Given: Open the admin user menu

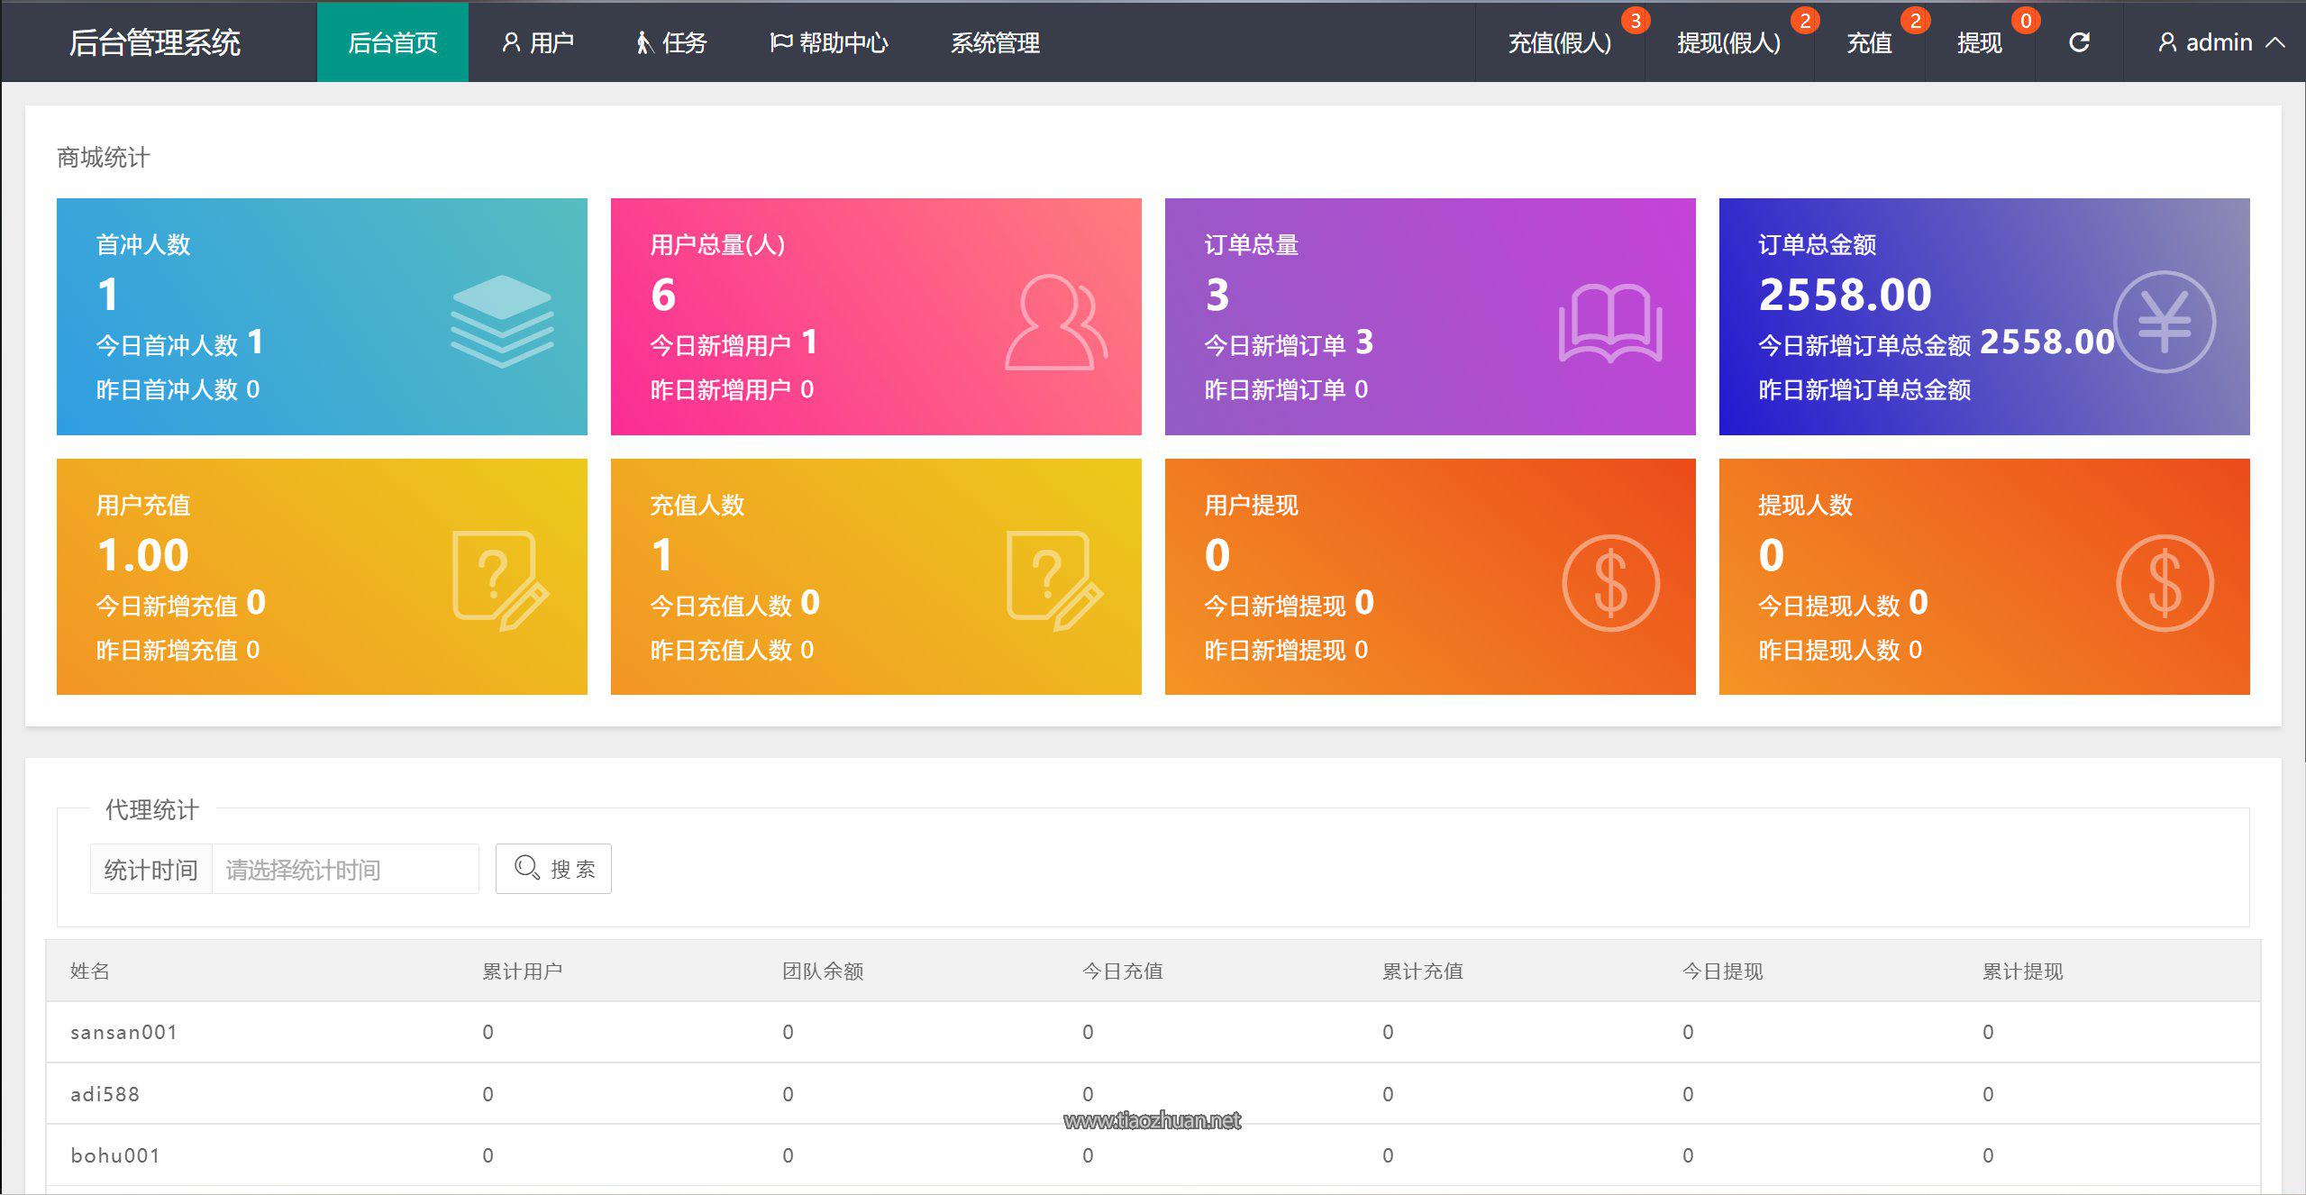Looking at the screenshot, I should 2220,42.
